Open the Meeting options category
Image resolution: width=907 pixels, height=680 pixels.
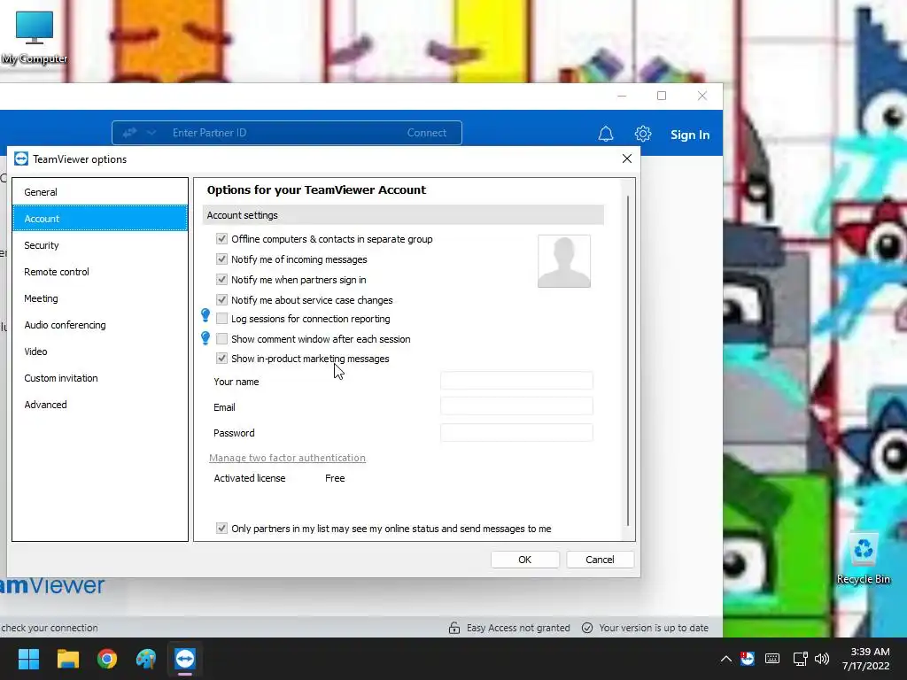pyautogui.click(x=100, y=298)
